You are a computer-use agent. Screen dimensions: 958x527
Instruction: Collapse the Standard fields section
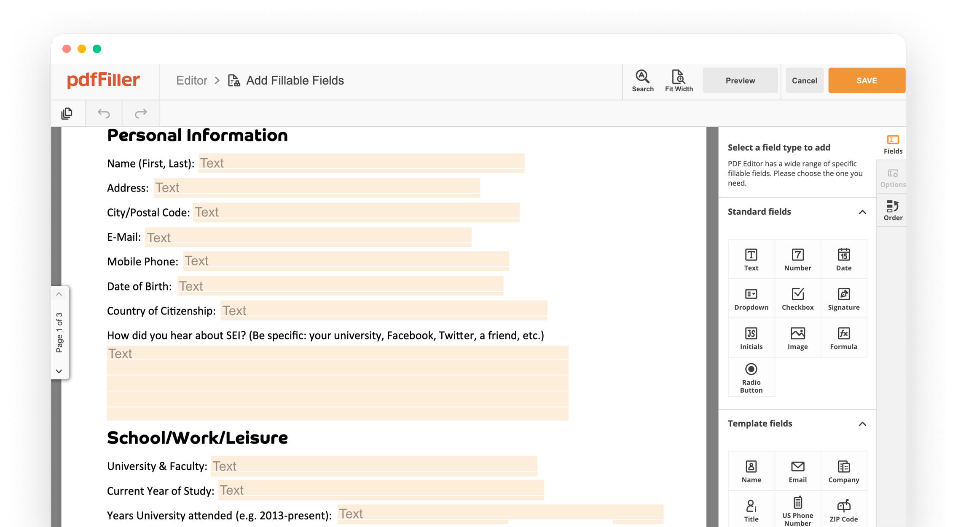pos(862,212)
